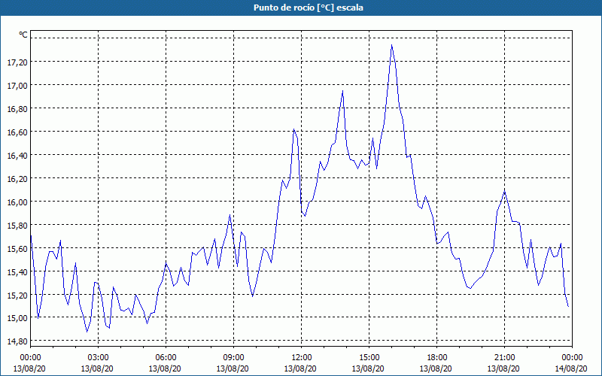
Task: Click the 12:00 time axis label
Action: tap(302, 358)
